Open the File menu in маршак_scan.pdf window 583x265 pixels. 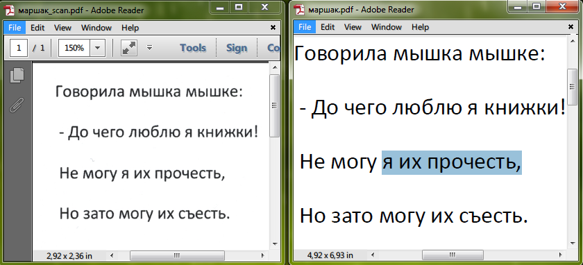15,28
